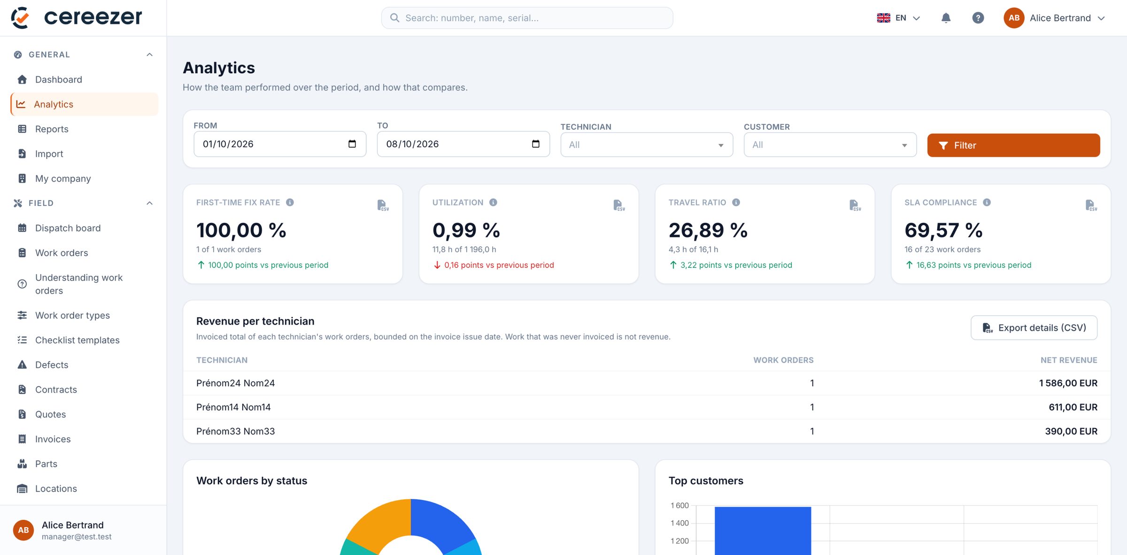
Task: Open the Customer filter dropdown
Action: pos(830,145)
